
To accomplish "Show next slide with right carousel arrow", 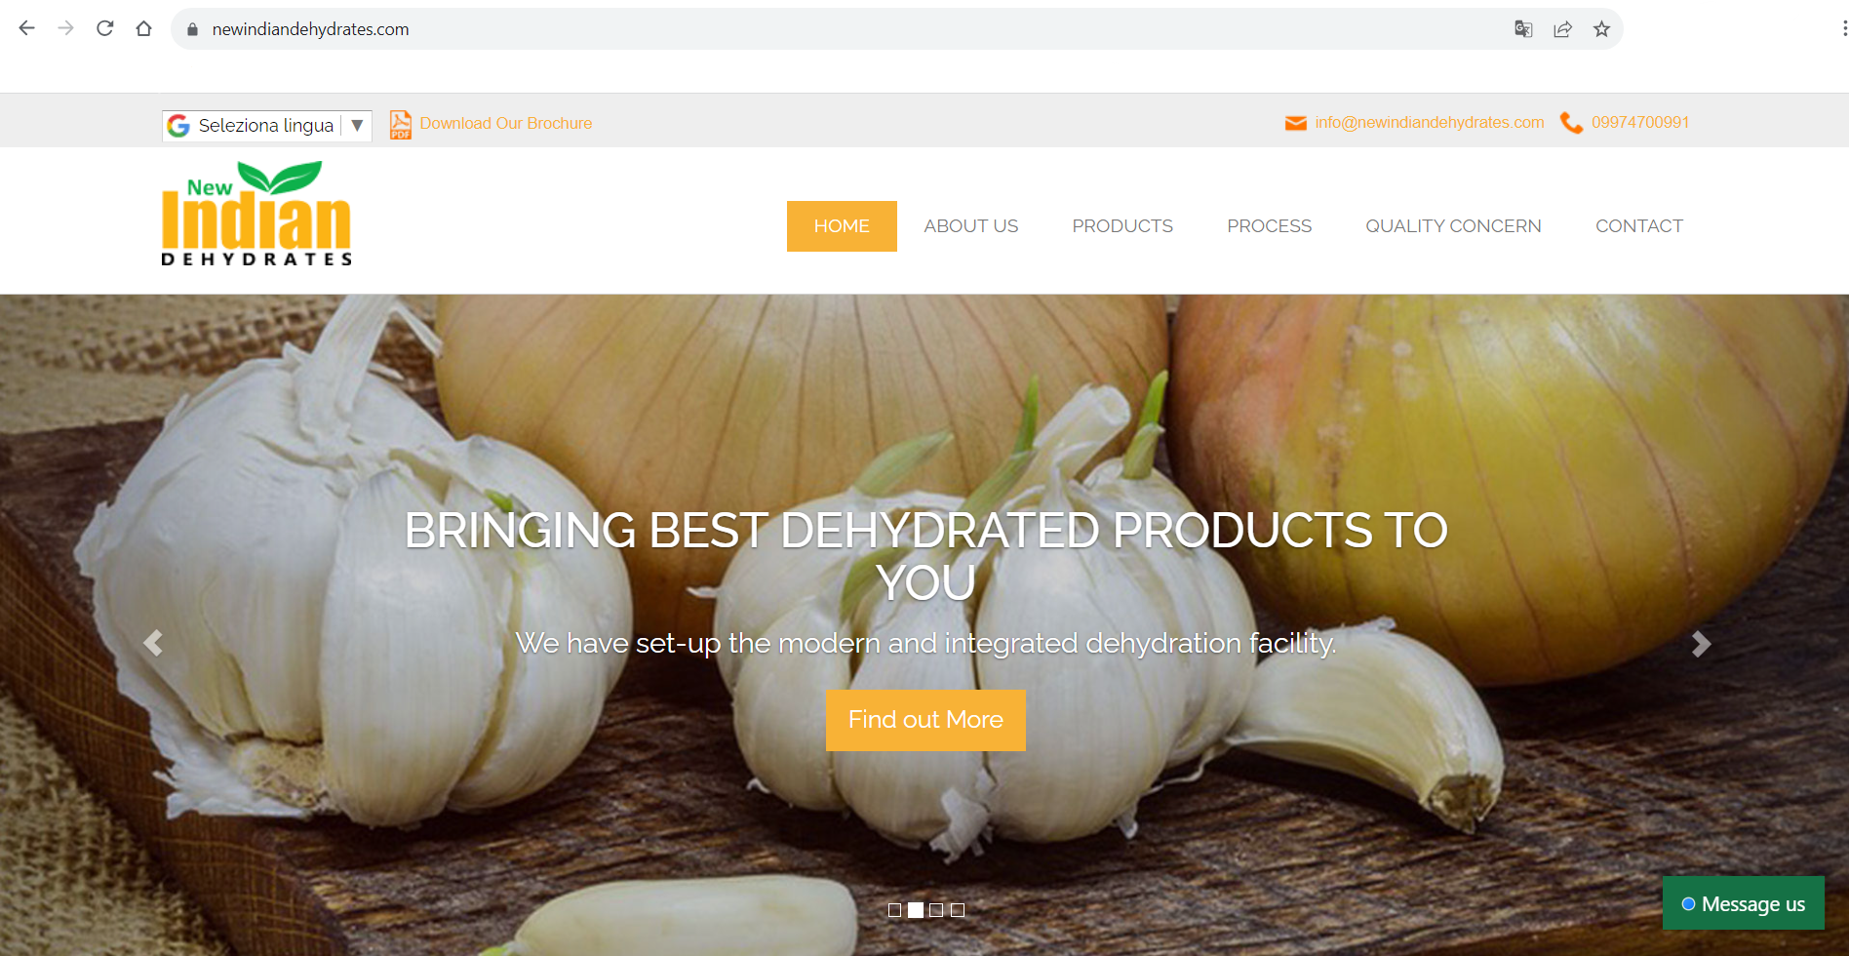I will pyautogui.click(x=1701, y=644).
